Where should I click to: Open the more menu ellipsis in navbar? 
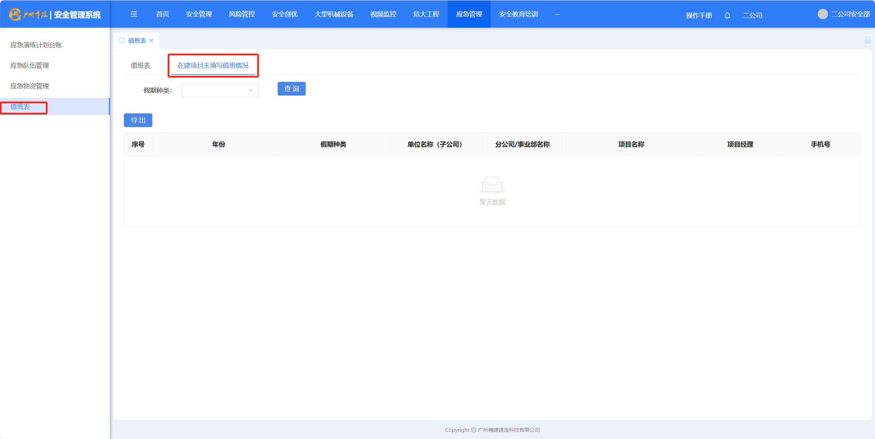[x=557, y=14]
